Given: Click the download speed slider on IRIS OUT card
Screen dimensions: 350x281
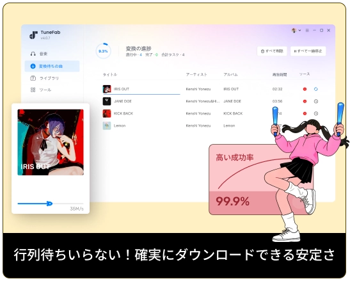Looking at the screenshot, I should [51, 204].
